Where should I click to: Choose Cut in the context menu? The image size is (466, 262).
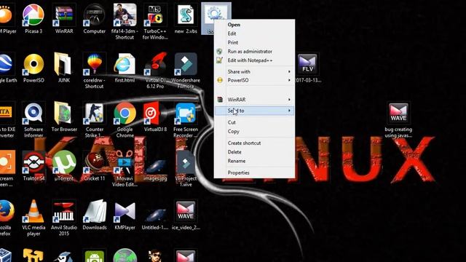tap(254, 122)
